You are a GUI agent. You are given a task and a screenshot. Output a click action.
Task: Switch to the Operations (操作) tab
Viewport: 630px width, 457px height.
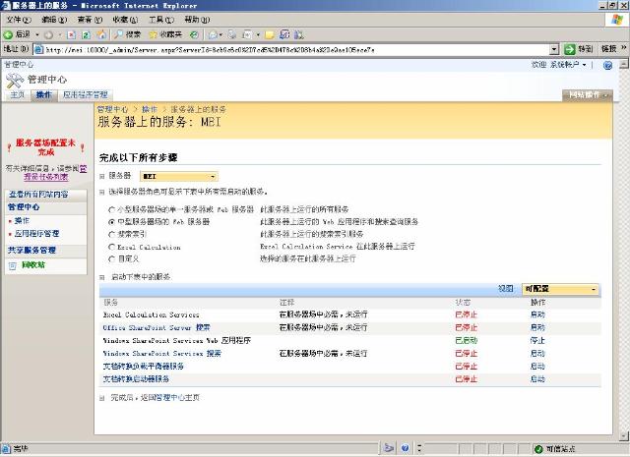pyautogui.click(x=44, y=95)
